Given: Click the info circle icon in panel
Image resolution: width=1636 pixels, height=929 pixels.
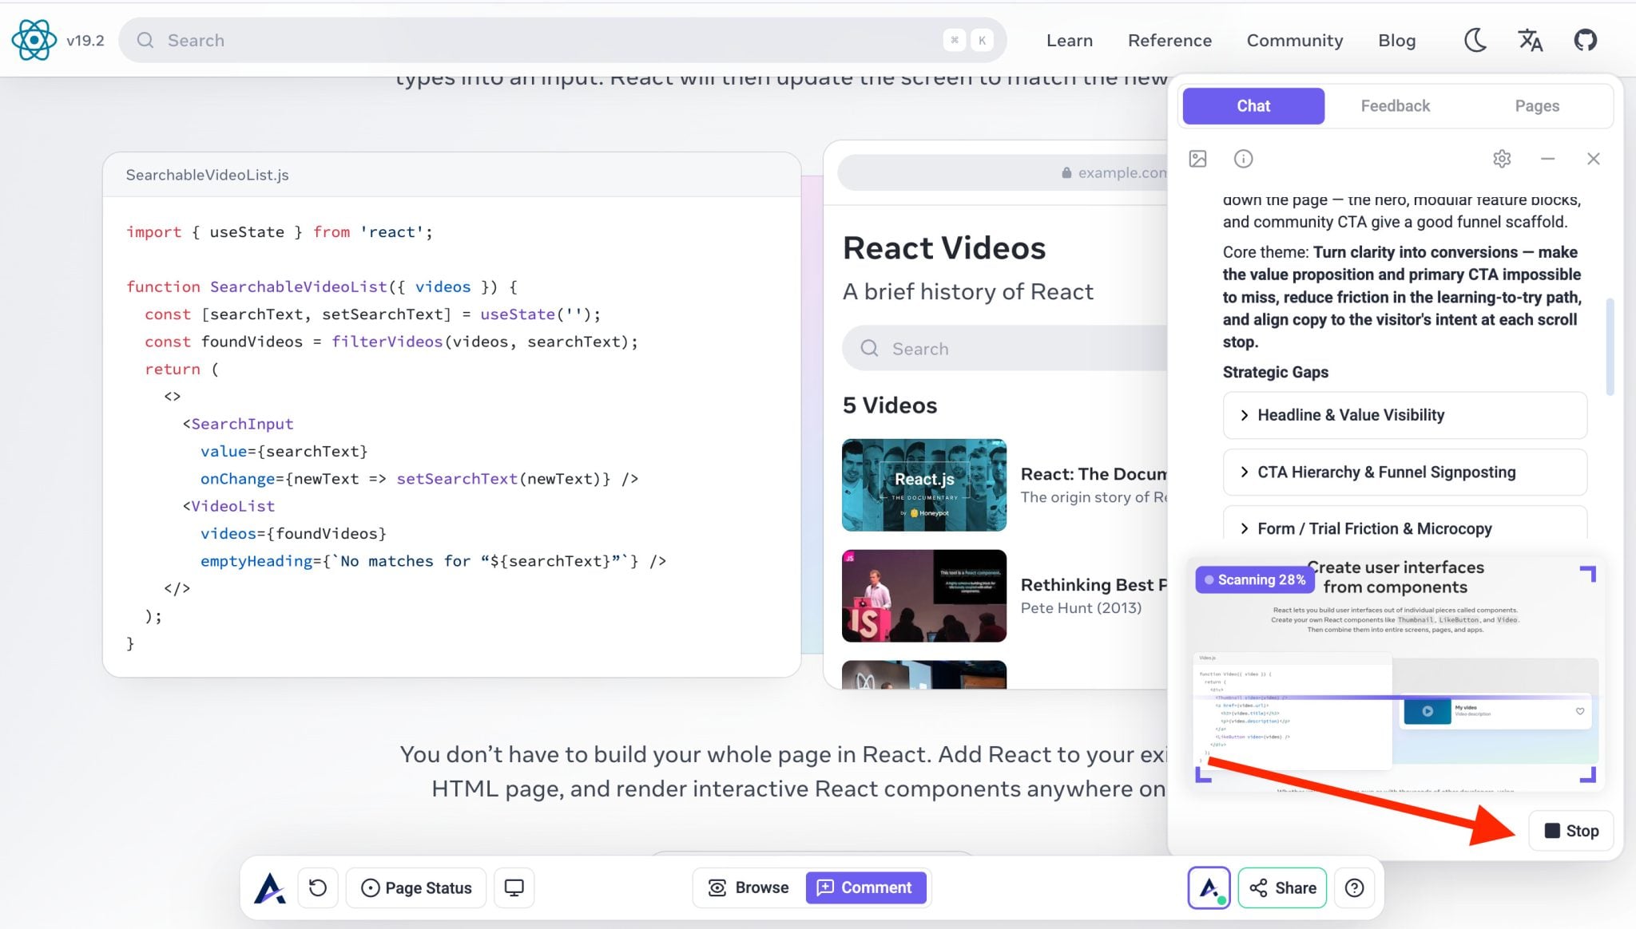Looking at the screenshot, I should 1243,159.
